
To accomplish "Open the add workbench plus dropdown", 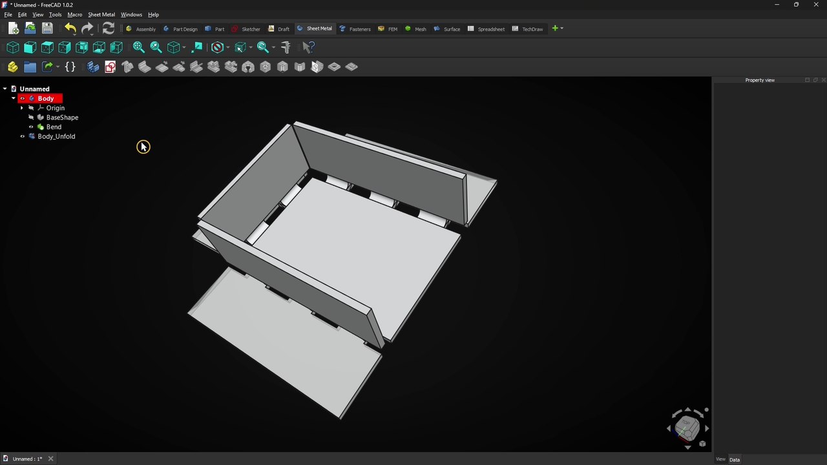I will (557, 28).
